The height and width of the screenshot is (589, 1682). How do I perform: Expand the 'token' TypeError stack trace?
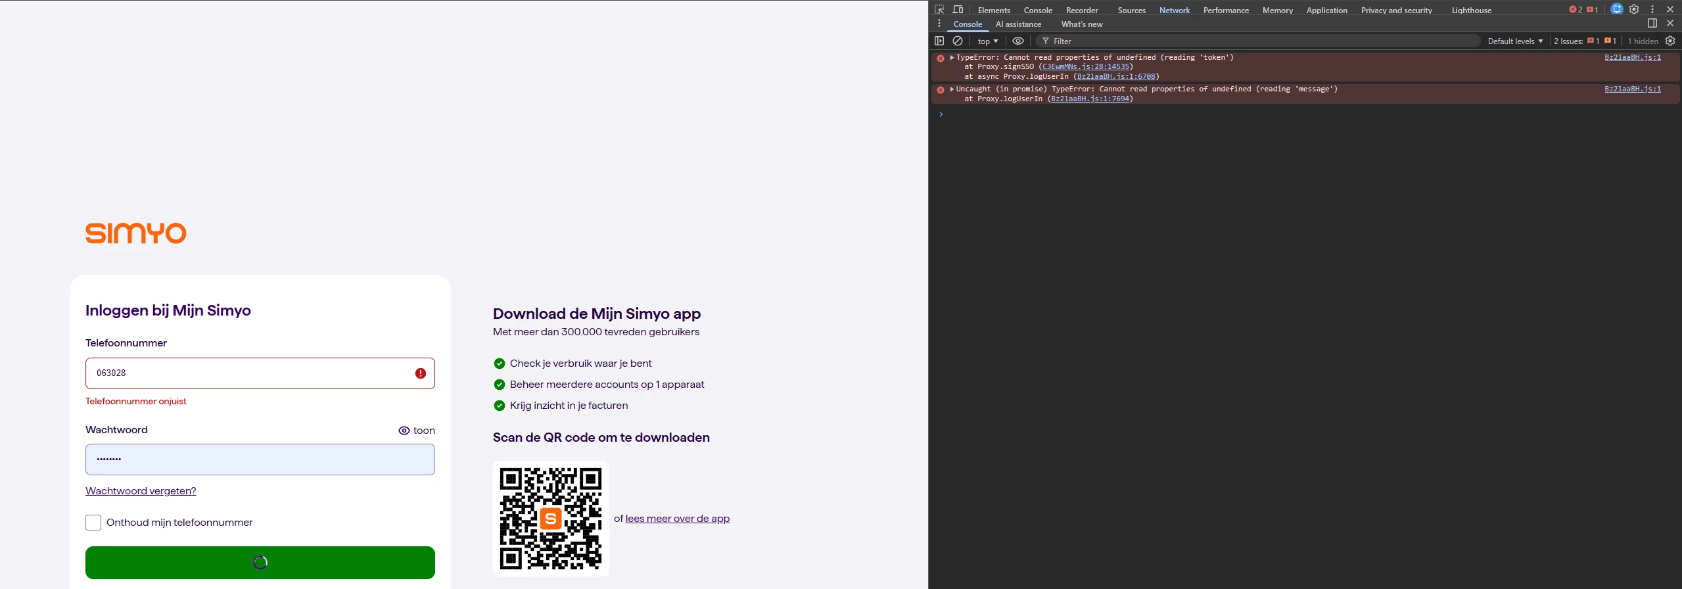tap(952, 58)
